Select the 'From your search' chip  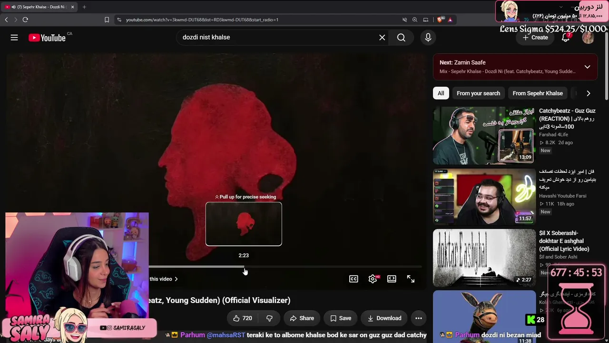(x=478, y=93)
